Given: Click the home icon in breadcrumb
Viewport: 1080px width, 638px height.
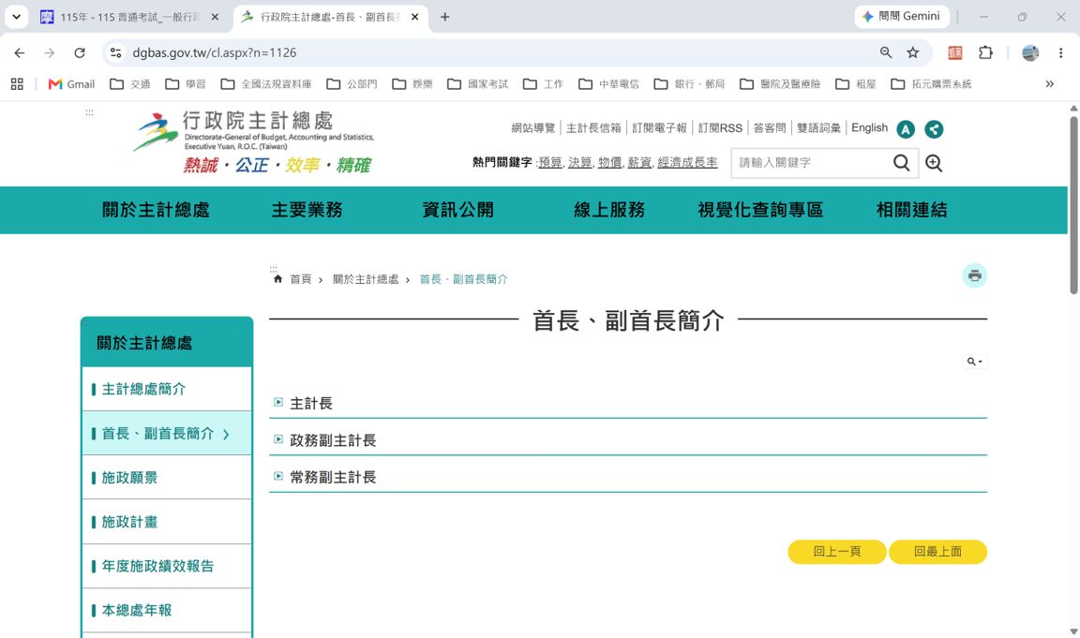Looking at the screenshot, I should pos(277,279).
